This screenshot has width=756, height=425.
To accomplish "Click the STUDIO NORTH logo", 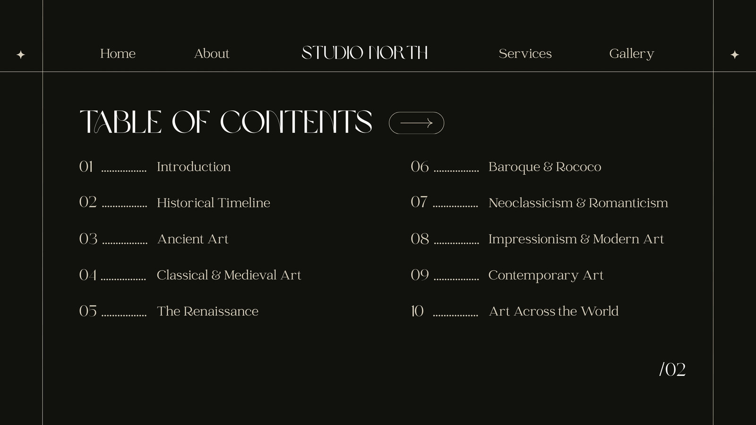I will (x=365, y=52).
